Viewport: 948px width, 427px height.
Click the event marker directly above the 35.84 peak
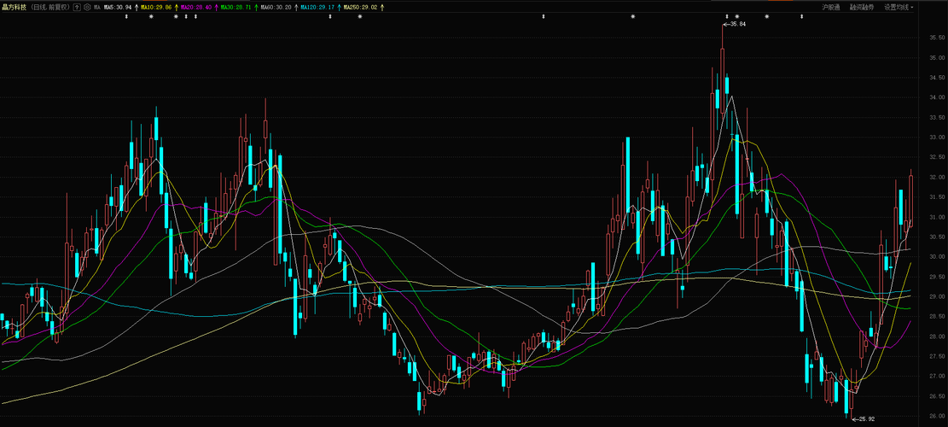point(727,16)
